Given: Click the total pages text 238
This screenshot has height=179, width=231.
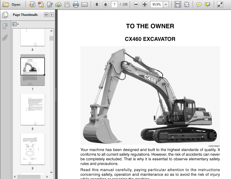Looking at the screenshot, I should click(125, 4).
